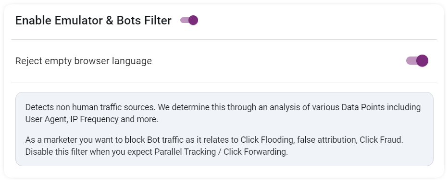Click the purple knob of the browser language switch
Screen dimensions: 448x182
click(x=423, y=61)
